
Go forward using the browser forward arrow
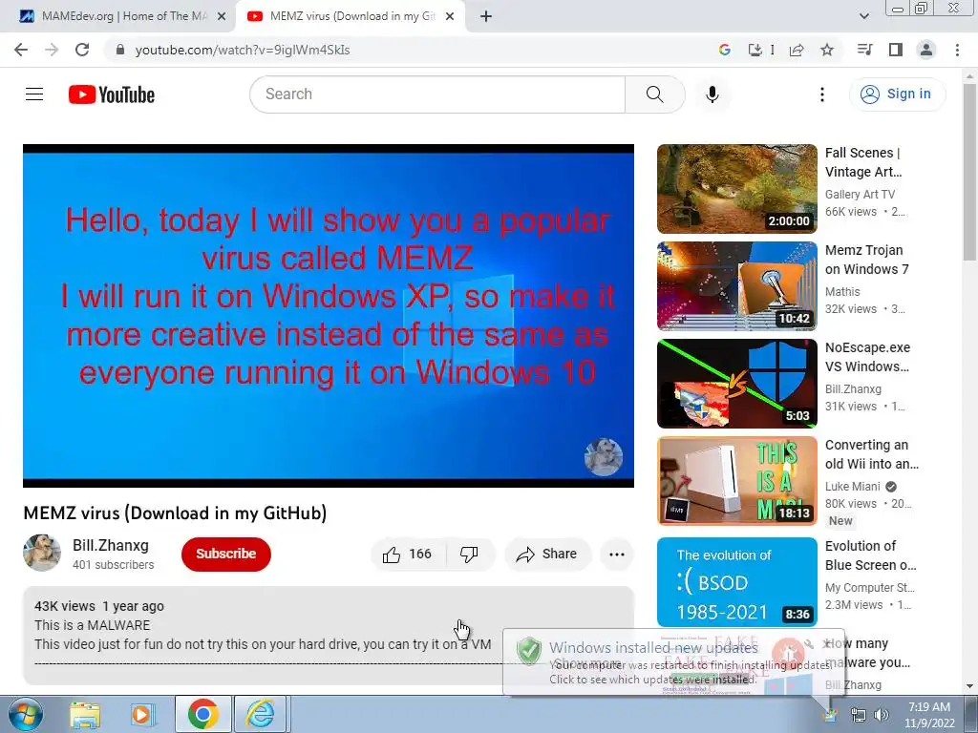[x=52, y=50]
